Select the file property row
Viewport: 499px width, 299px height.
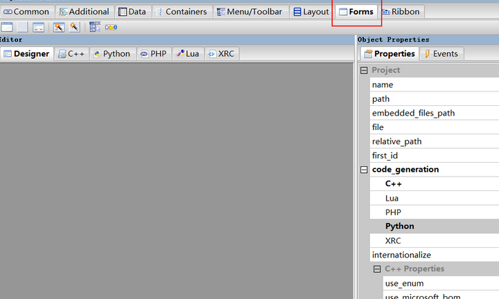435,127
